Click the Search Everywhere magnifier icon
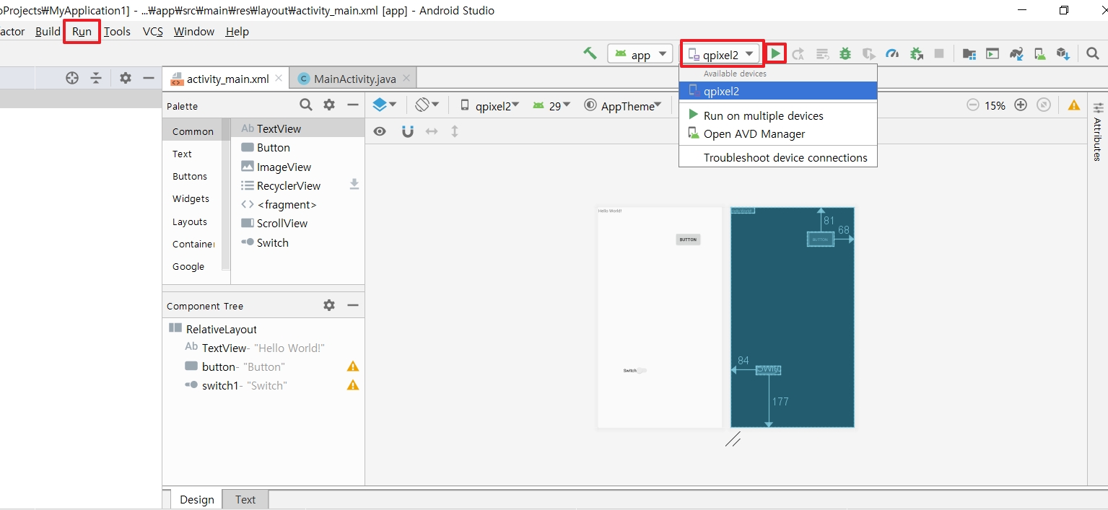 coord(1093,53)
